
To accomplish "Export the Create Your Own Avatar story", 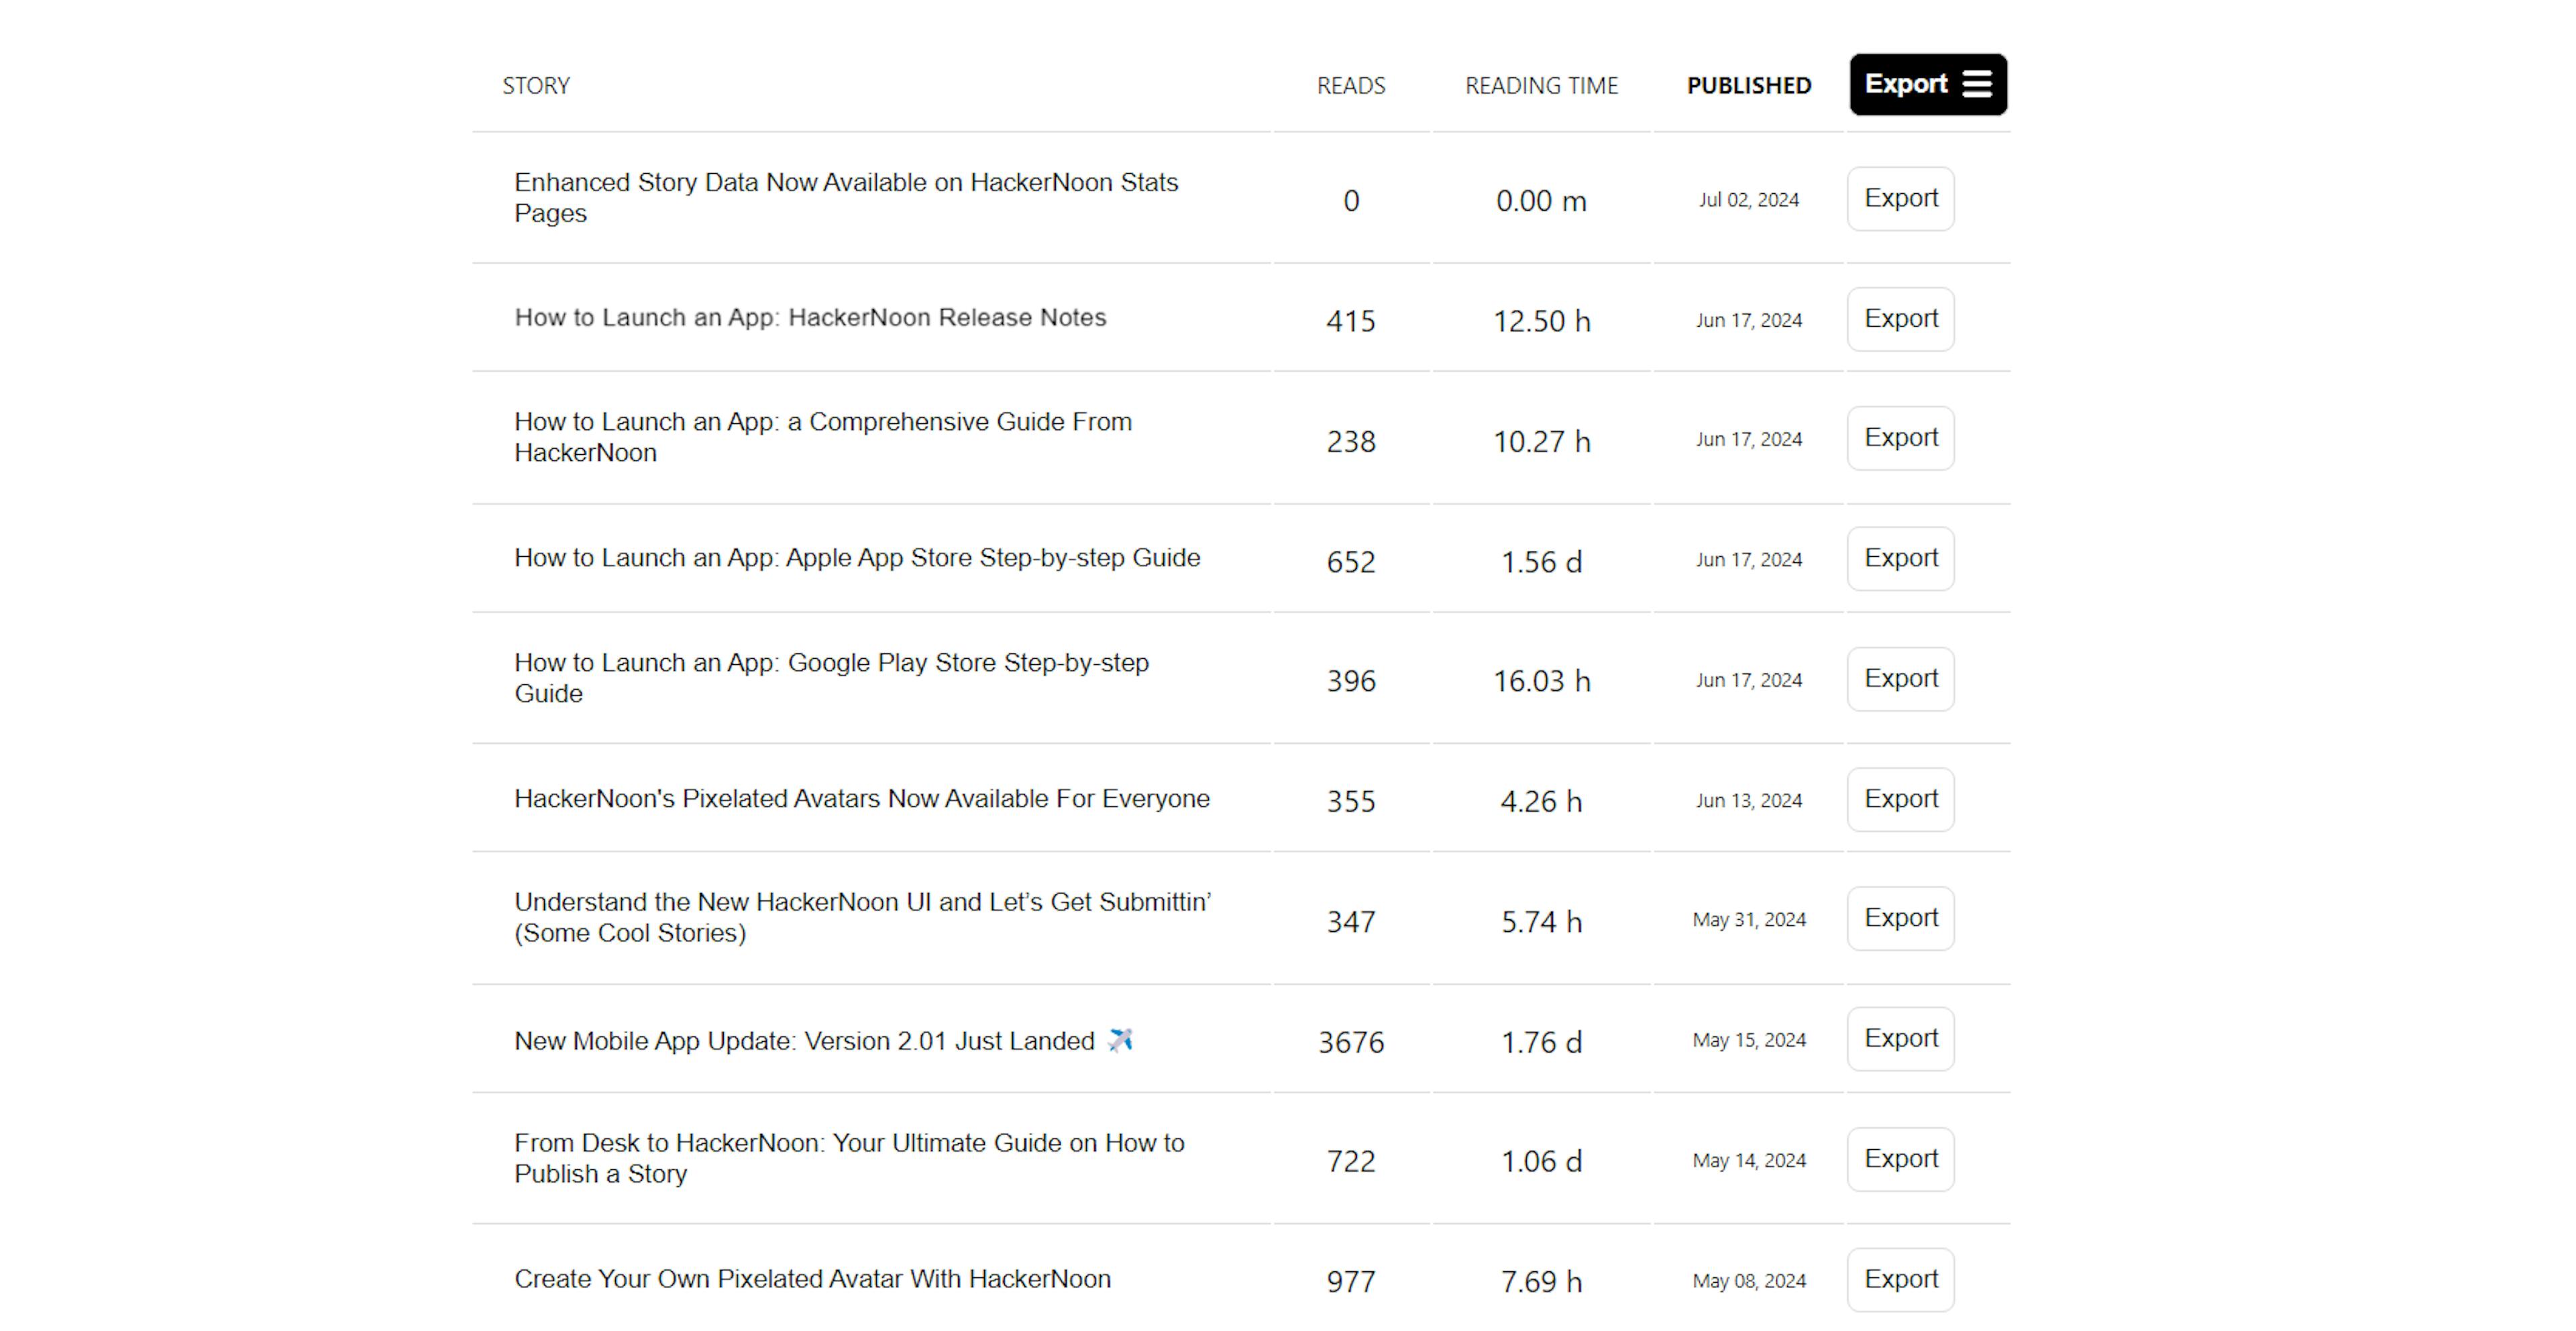I will [x=1900, y=1279].
